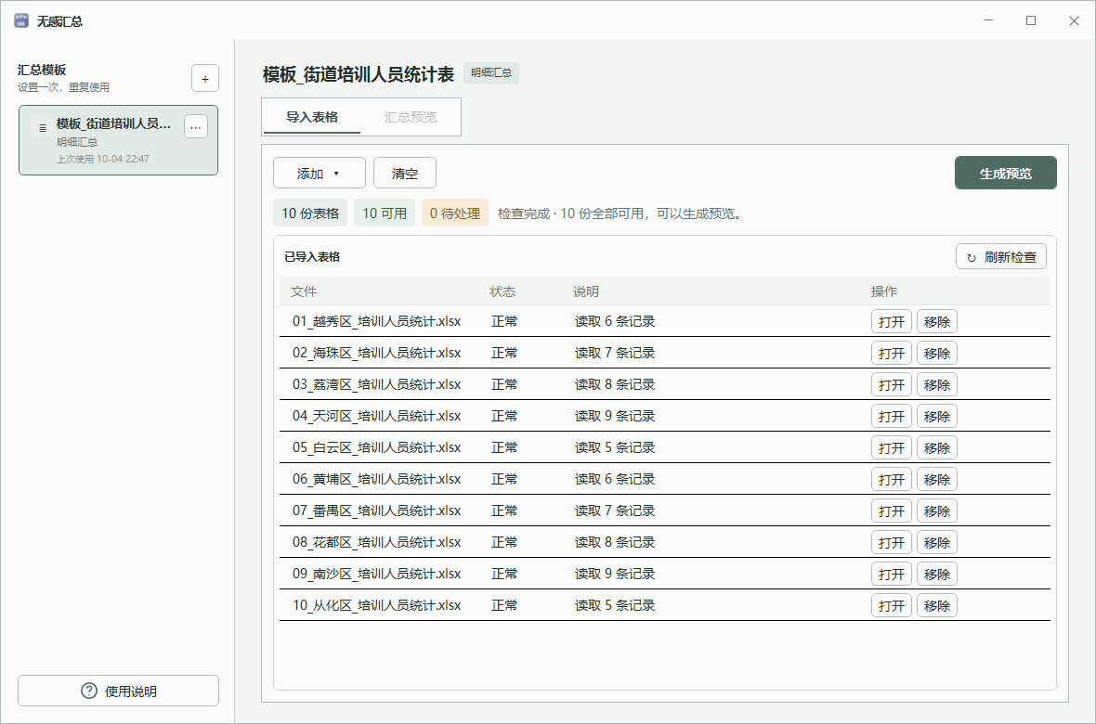Click the 正常 status in the 越秀区 row
The image size is (1096, 724).
coord(504,321)
